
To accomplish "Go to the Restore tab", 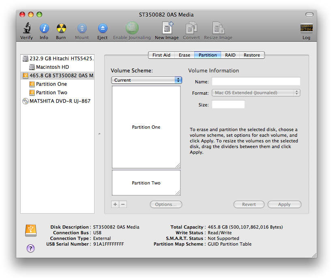I will (x=252, y=55).
